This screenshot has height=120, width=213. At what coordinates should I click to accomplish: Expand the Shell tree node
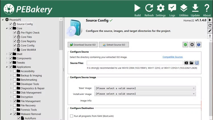7,54
